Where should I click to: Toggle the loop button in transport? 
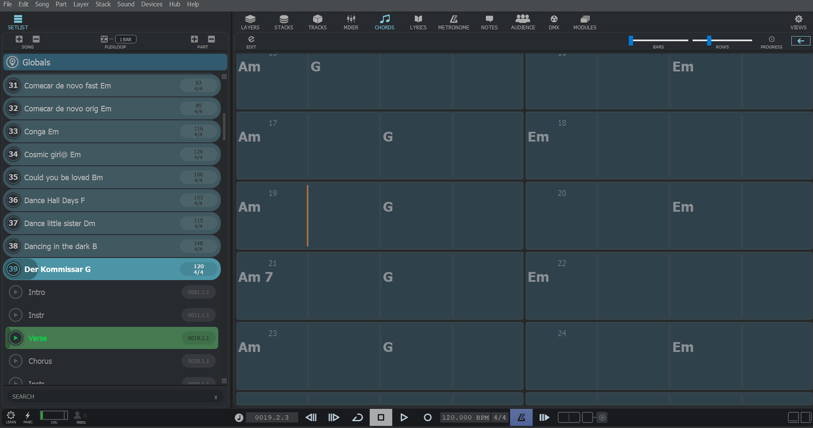click(x=357, y=417)
